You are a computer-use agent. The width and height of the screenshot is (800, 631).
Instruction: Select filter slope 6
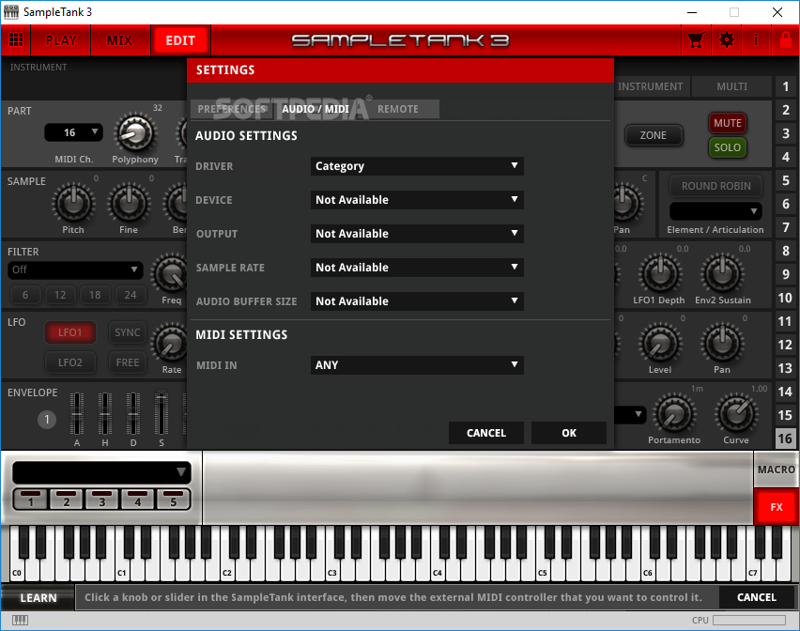click(25, 295)
